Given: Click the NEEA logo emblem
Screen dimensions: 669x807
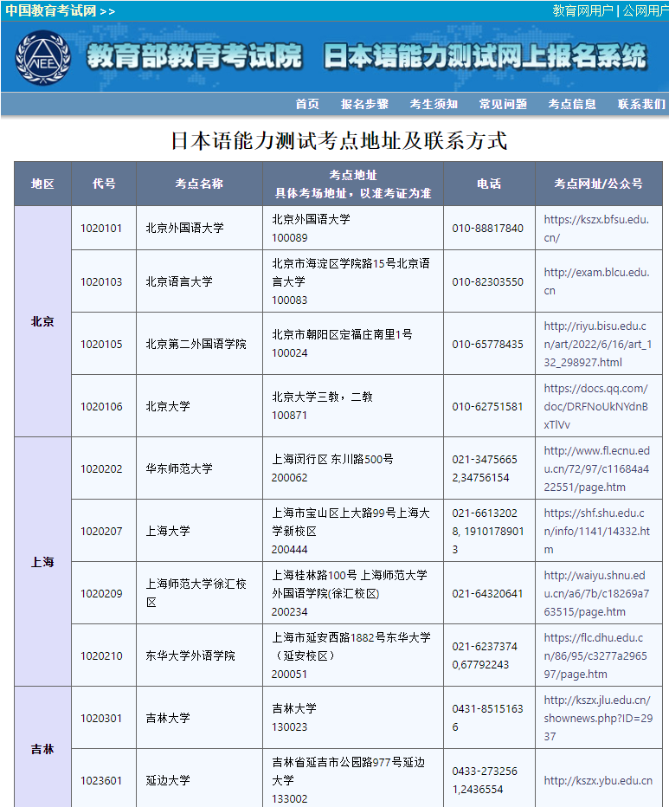Looking at the screenshot, I should click(x=42, y=57).
